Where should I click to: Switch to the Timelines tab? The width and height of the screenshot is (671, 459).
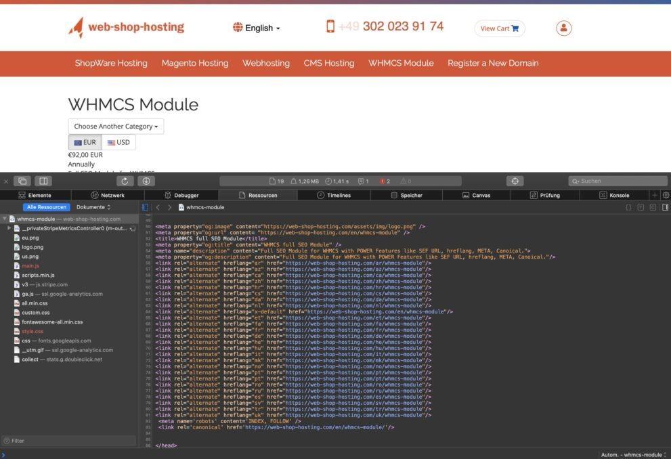[333, 196]
